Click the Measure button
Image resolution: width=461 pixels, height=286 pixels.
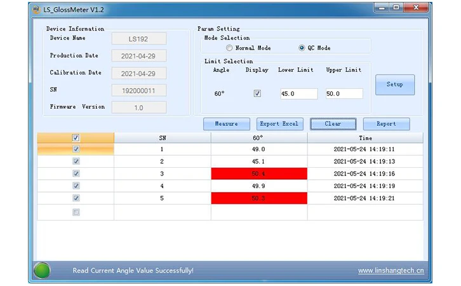(x=227, y=124)
